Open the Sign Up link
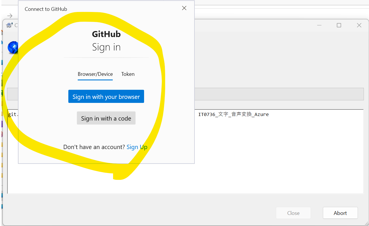The height and width of the screenshot is (226, 369). (137, 147)
